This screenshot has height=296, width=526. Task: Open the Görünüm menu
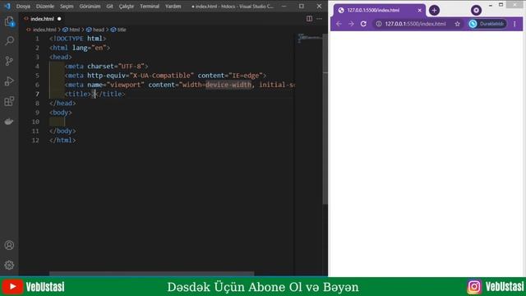(x=90, y=6)
